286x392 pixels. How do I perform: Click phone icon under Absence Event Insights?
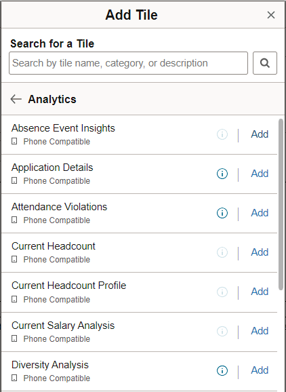tap(14, 142)
